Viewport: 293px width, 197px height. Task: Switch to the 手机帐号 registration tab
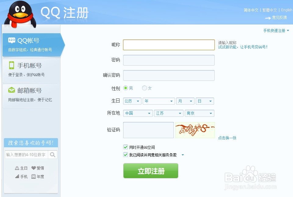click(31, 70)
